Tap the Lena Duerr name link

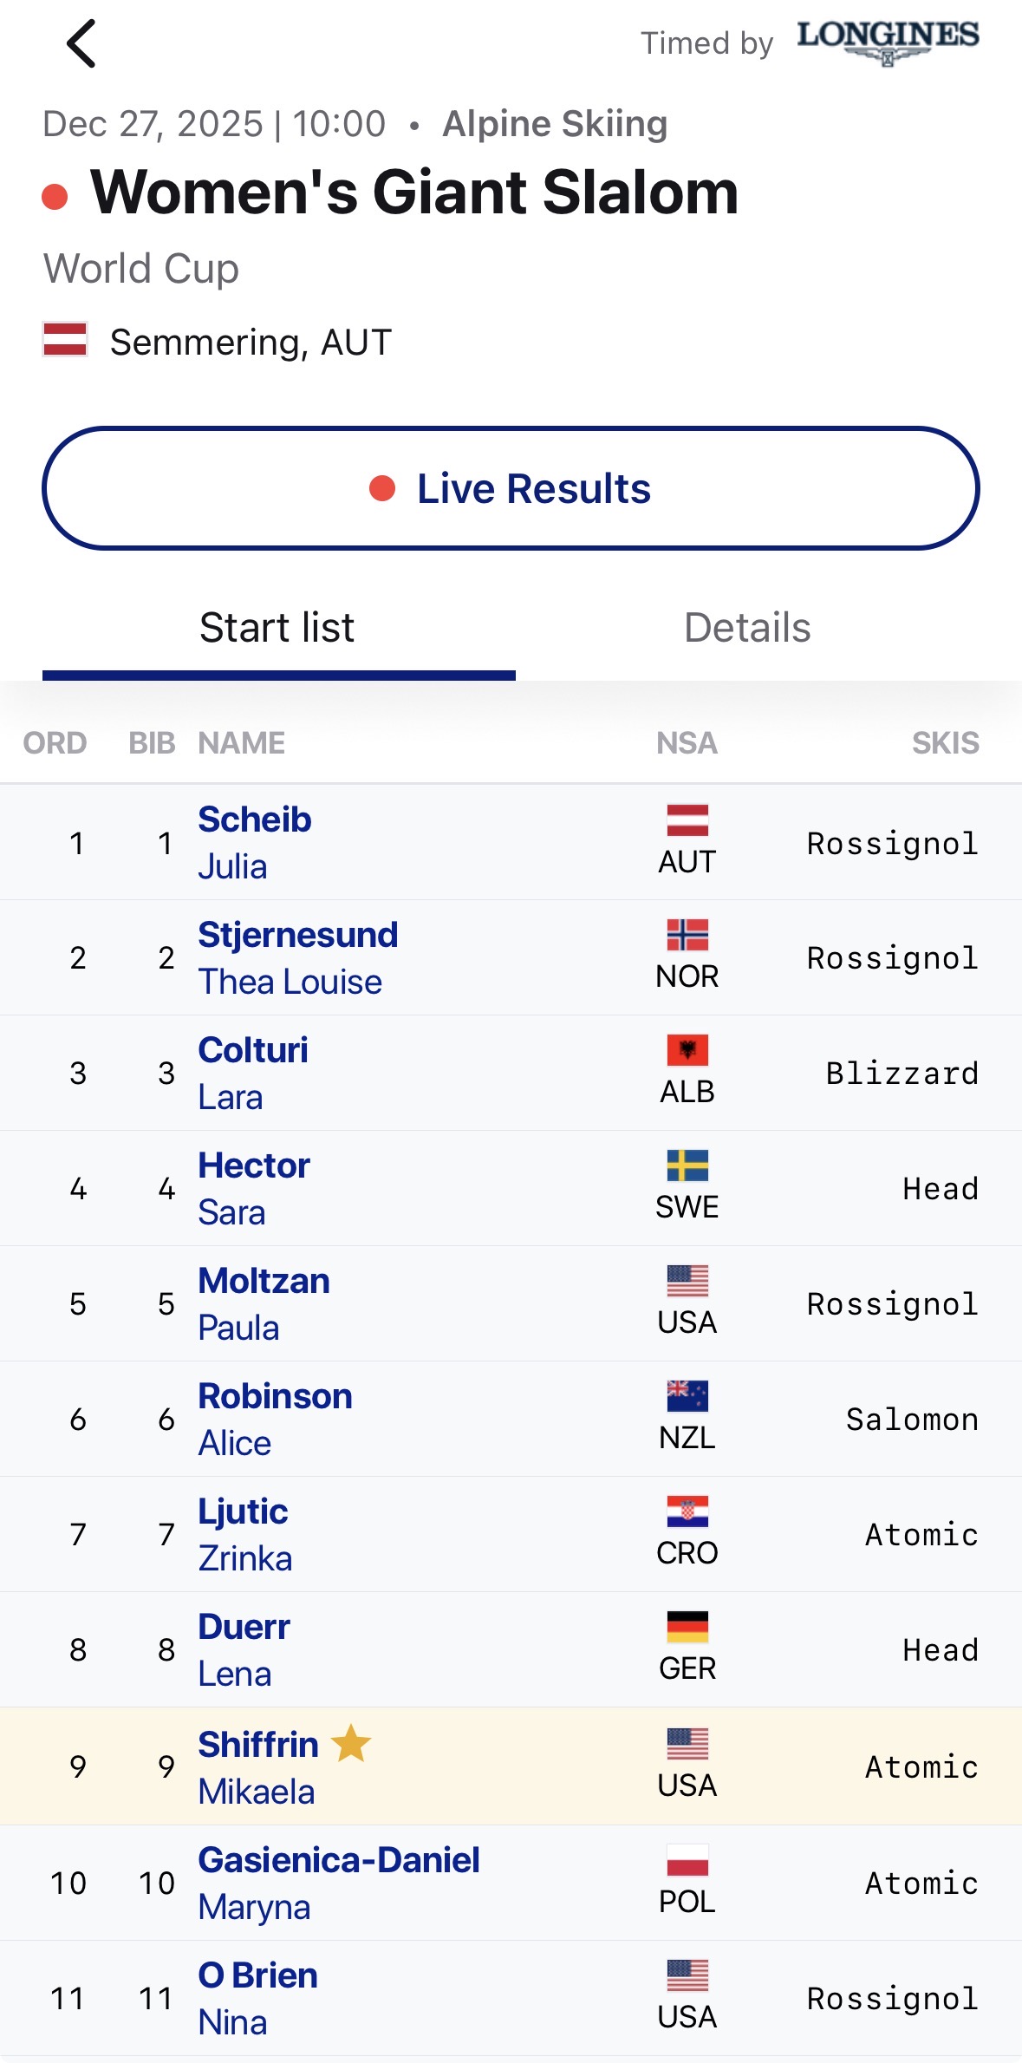click(x=244, y=1649)
